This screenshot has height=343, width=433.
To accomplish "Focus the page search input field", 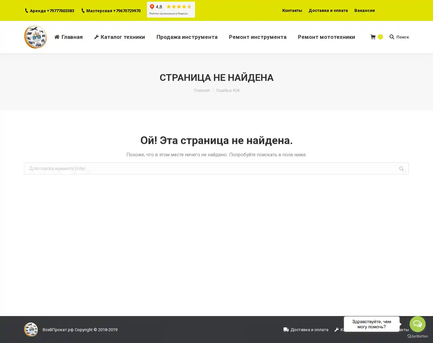I will tap(208, 168).
